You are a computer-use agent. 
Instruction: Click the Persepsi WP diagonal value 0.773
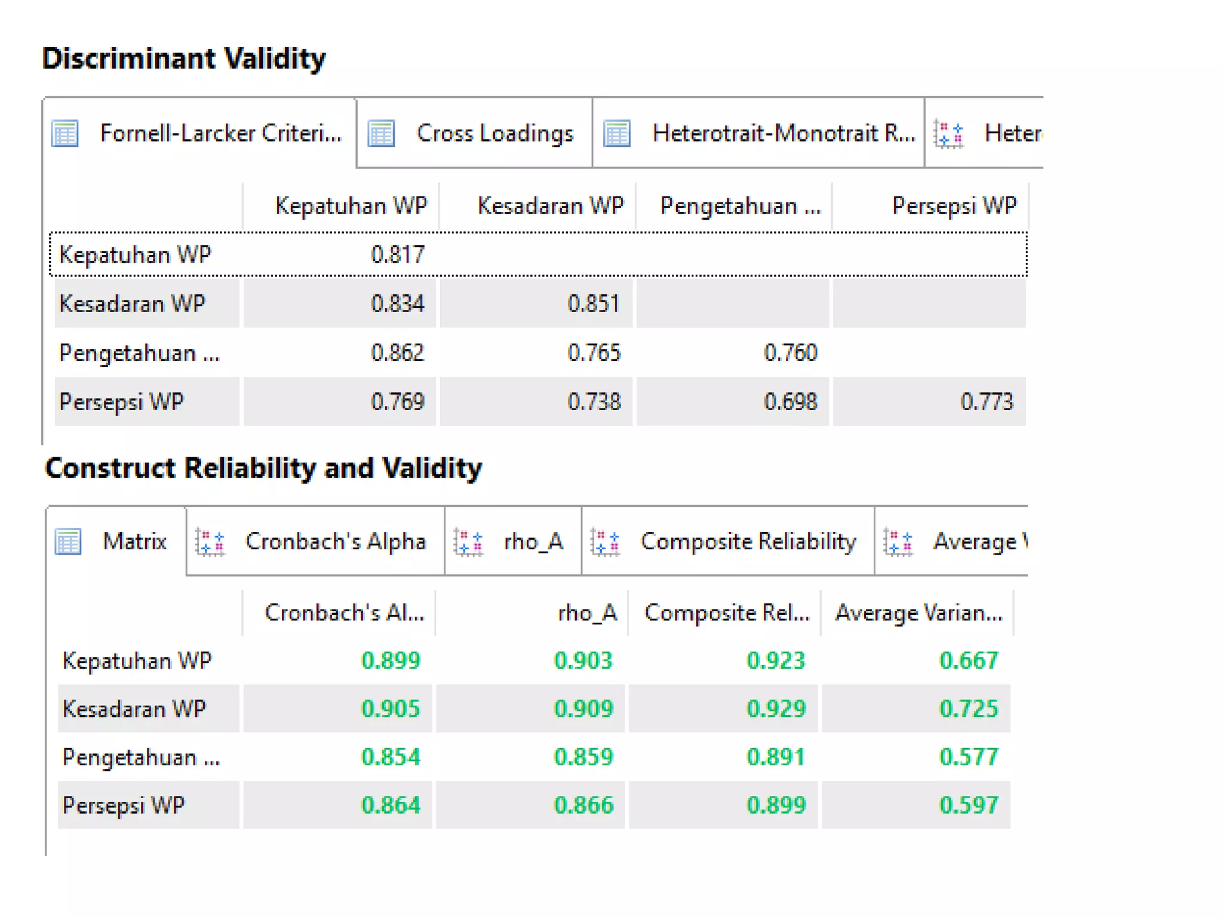(x=987, y=402)
